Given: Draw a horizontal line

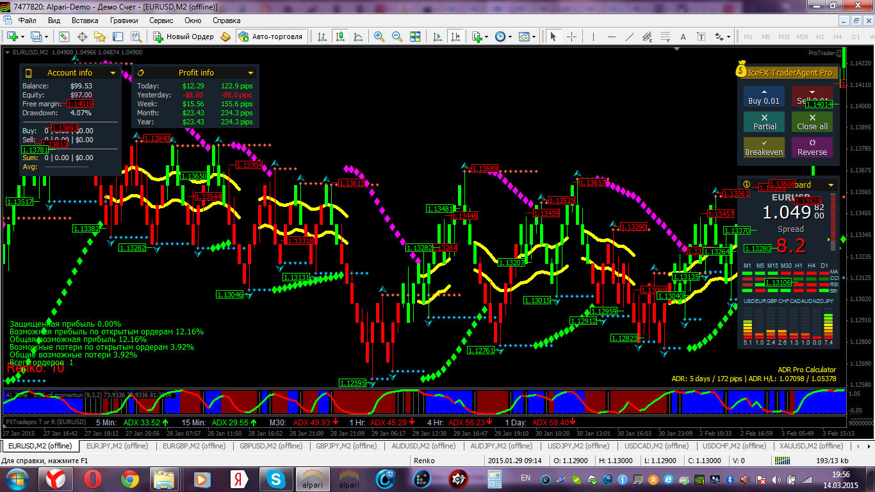Looking at the screenshot, I should pos(612,37).
